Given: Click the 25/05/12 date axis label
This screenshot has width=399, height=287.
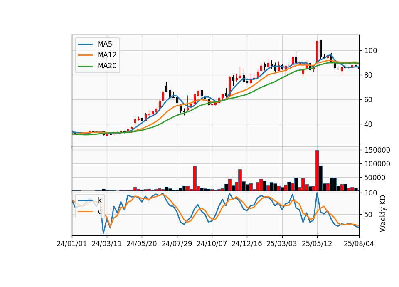Looking at the screenshot, I should (x=317, y=244).
